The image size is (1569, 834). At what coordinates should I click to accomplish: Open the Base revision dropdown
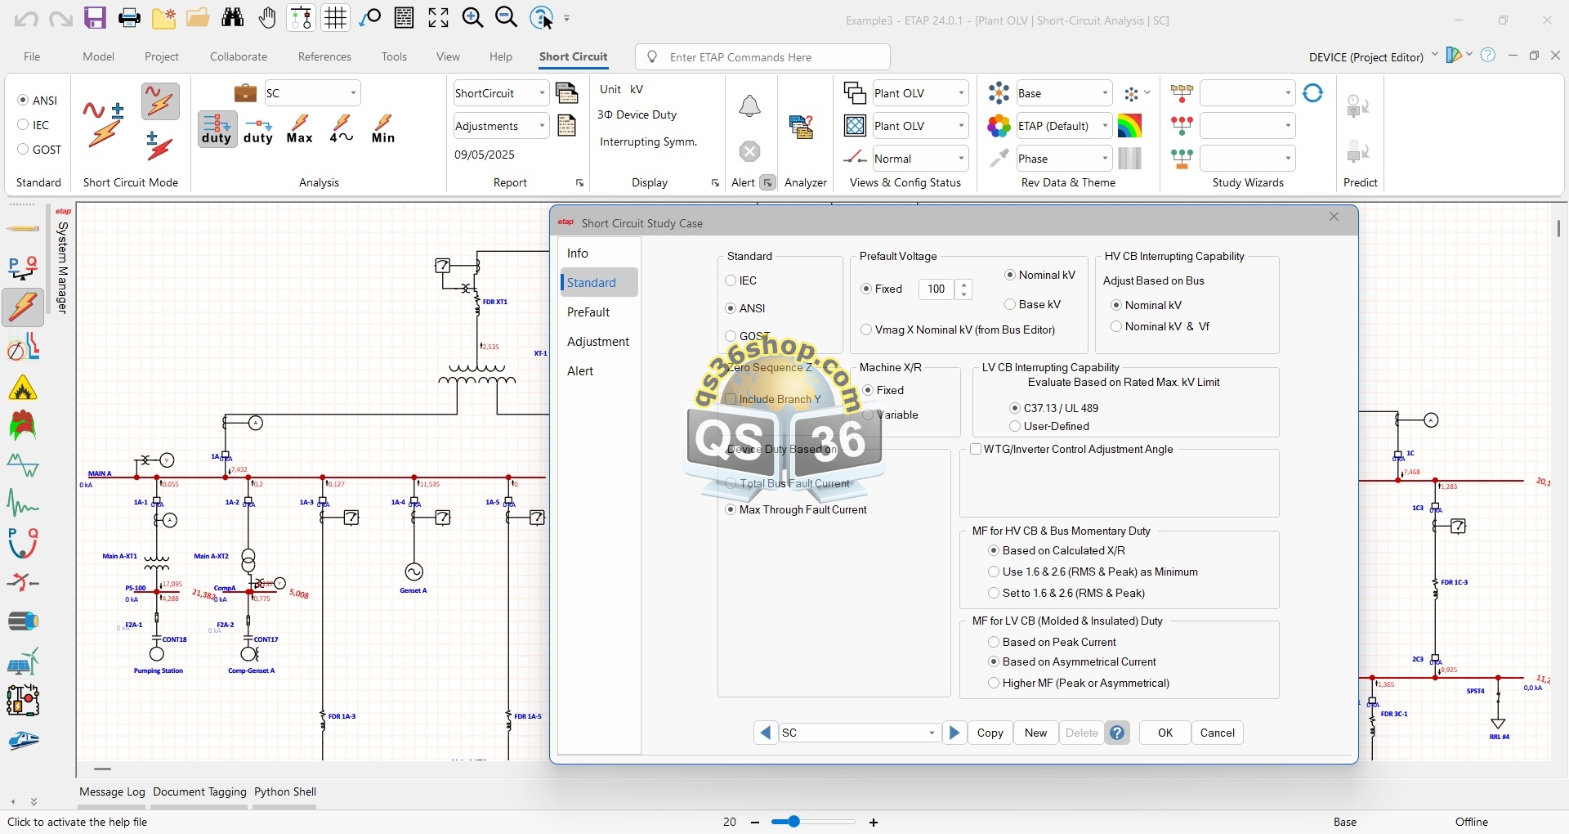1105,93
